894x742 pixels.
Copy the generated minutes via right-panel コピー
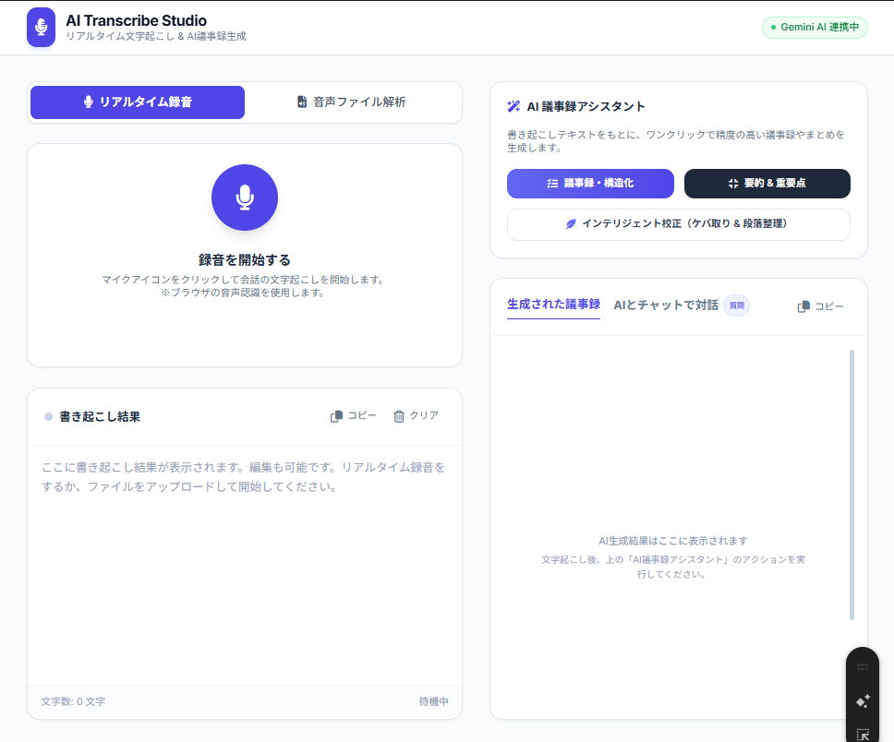coord(820,306)
